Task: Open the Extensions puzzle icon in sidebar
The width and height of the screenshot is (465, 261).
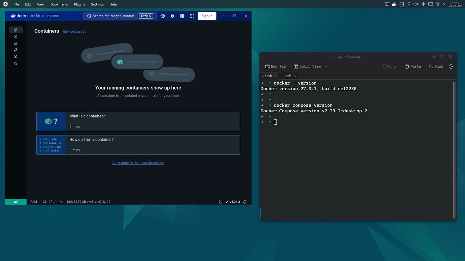Action: coord(16,64)
